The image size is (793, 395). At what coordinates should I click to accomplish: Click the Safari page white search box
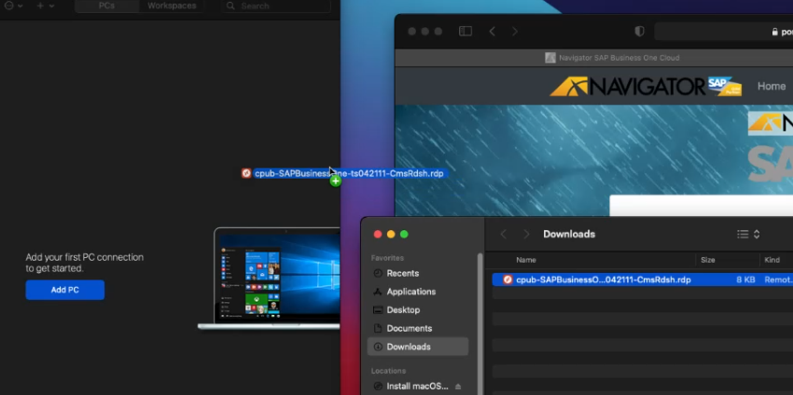pos(701,206)
